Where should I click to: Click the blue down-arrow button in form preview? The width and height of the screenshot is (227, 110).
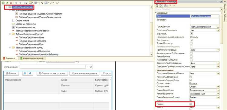[30, 73]
